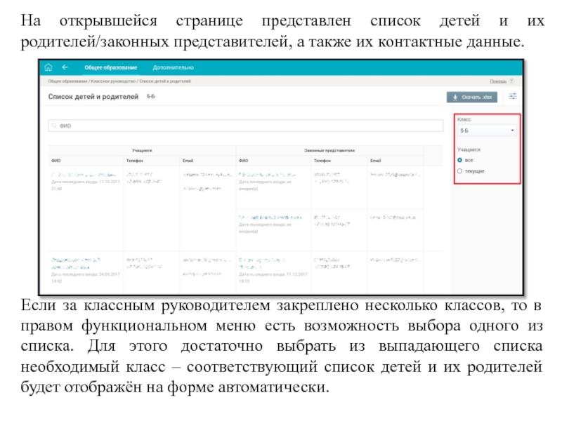Image resolution: width=562 pixels, height=421 pixels.
Task: Click the home icon in top bar
Action: click(x=48, y=68)
